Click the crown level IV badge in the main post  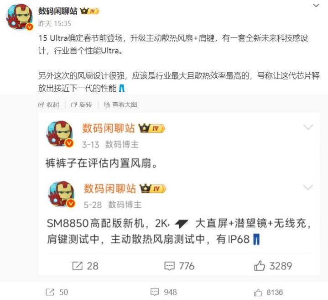coord(90,11)
